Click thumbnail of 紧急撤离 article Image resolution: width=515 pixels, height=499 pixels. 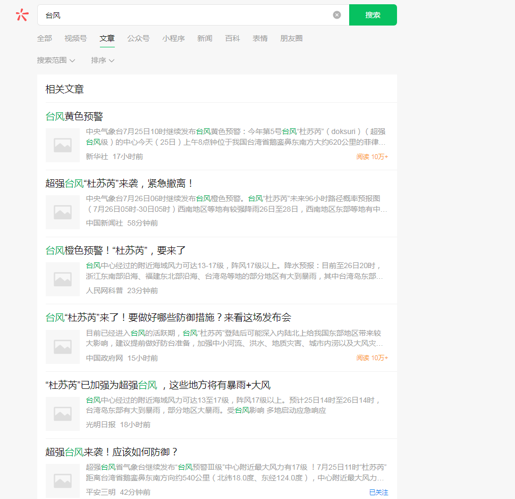tap(62, 212)
